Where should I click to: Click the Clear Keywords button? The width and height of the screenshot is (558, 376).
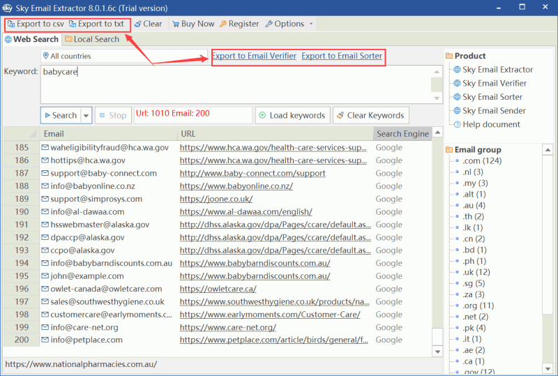(370, 115)
